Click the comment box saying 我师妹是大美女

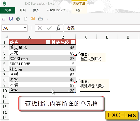(95, 85)
